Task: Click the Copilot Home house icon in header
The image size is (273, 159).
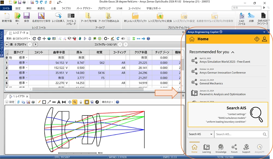Action: point(192,39)
